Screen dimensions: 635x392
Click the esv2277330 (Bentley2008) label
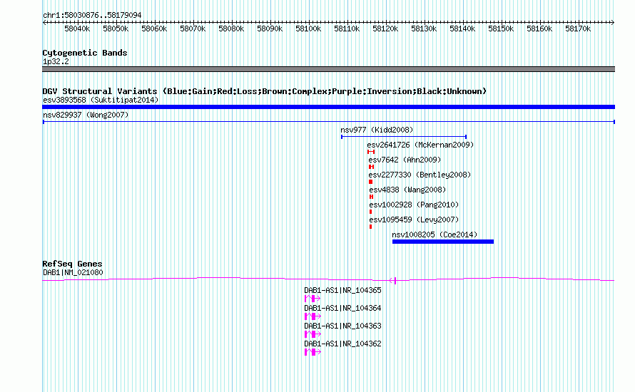point(420,175)
